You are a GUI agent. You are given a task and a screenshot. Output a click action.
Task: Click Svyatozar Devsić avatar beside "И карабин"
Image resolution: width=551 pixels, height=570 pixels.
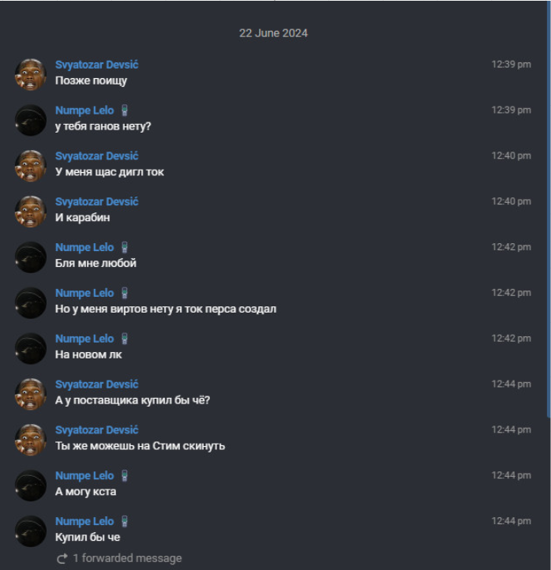point(31,212)
